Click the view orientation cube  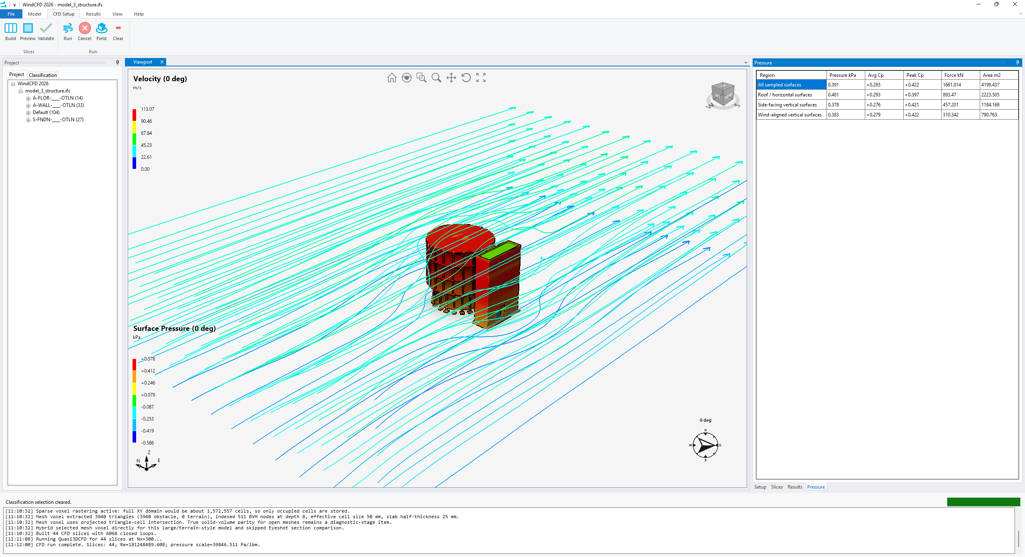(723, 95)
